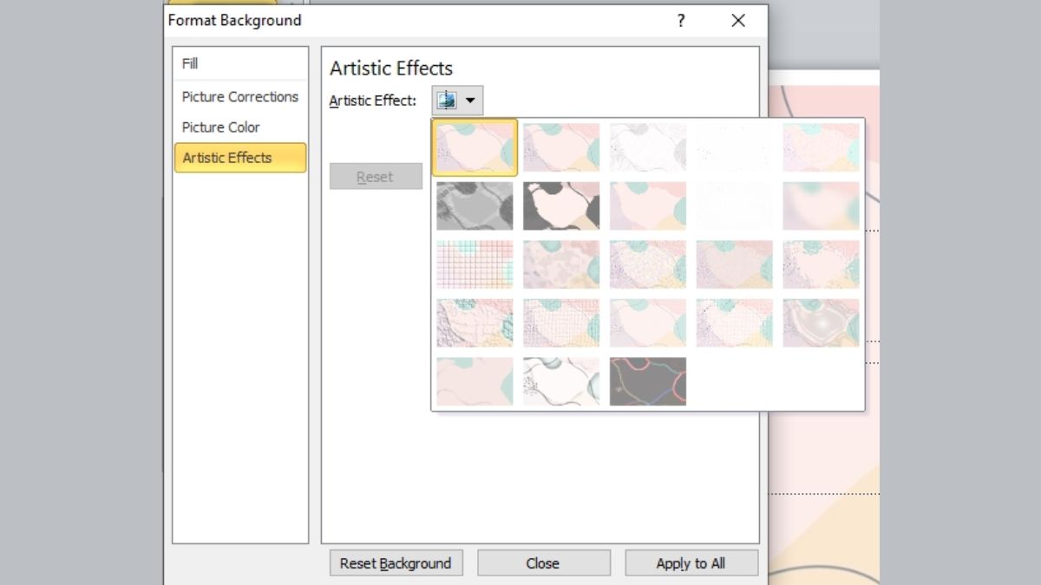Click the Apply to All button

coord(691,563)
